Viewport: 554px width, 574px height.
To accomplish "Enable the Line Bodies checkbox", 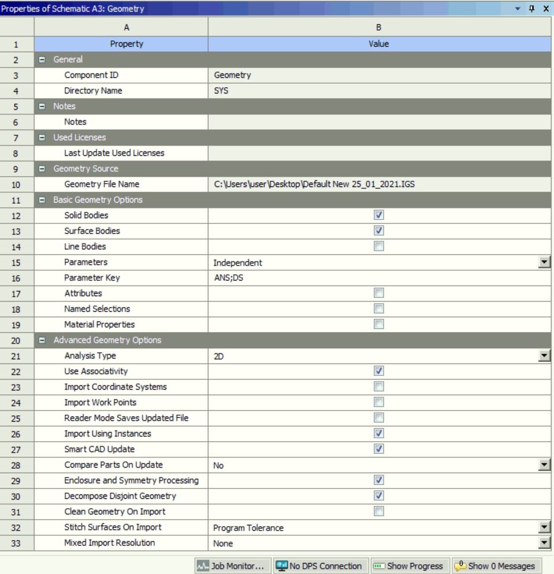I will tap(378, 246).
